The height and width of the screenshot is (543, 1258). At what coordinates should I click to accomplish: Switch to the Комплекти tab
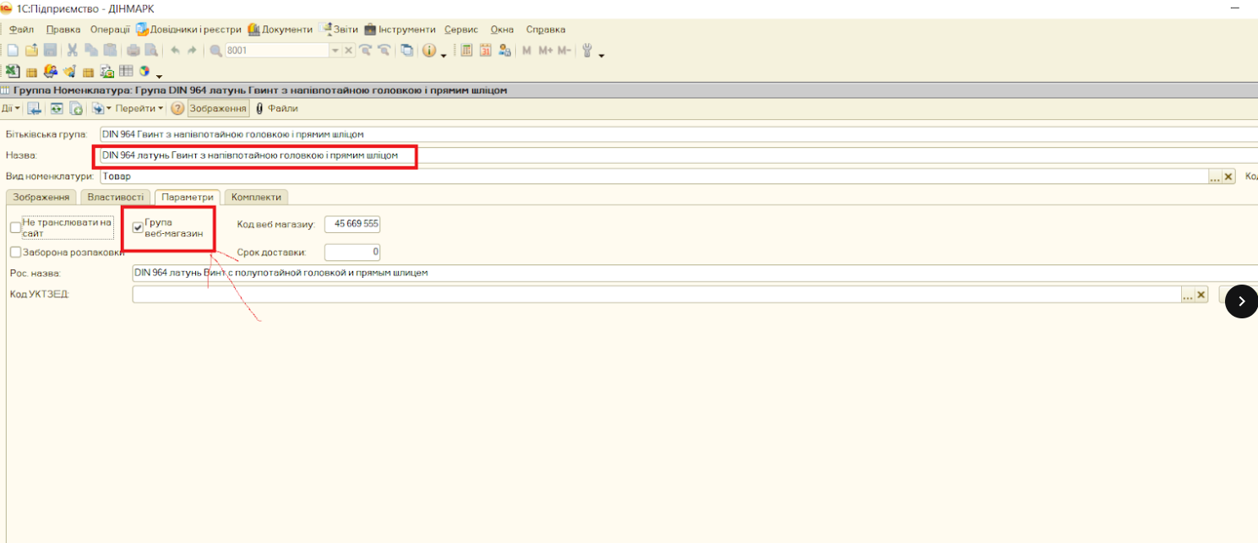(257, 197)
